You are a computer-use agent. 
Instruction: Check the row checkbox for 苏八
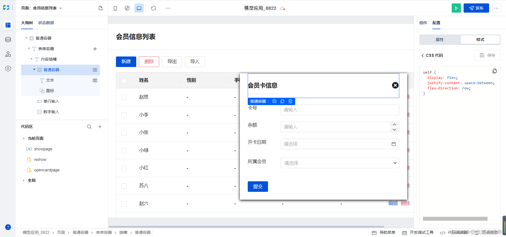point(124,186)
